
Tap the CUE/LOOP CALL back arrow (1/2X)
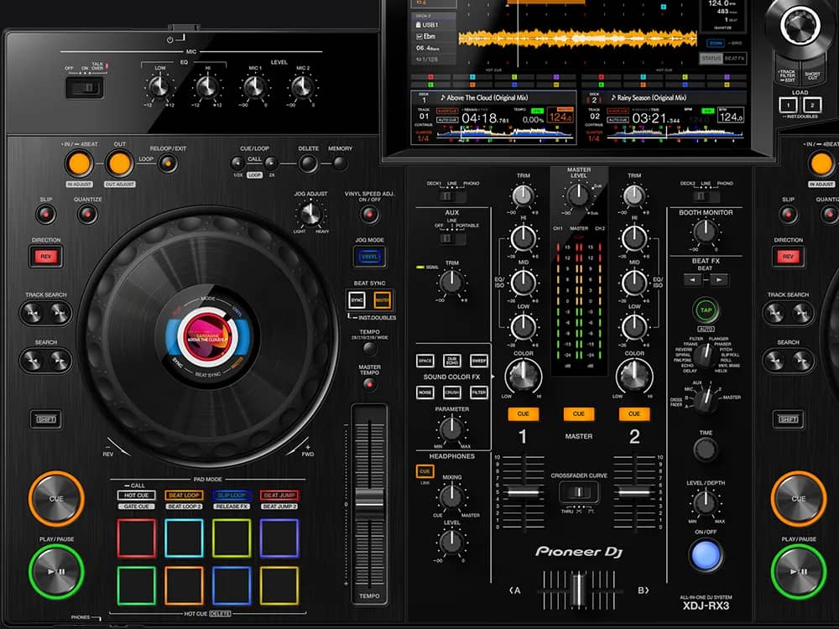click(237, 164)
